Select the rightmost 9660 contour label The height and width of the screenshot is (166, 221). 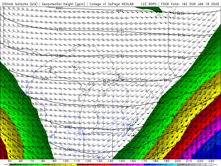(x=180, y=14)
